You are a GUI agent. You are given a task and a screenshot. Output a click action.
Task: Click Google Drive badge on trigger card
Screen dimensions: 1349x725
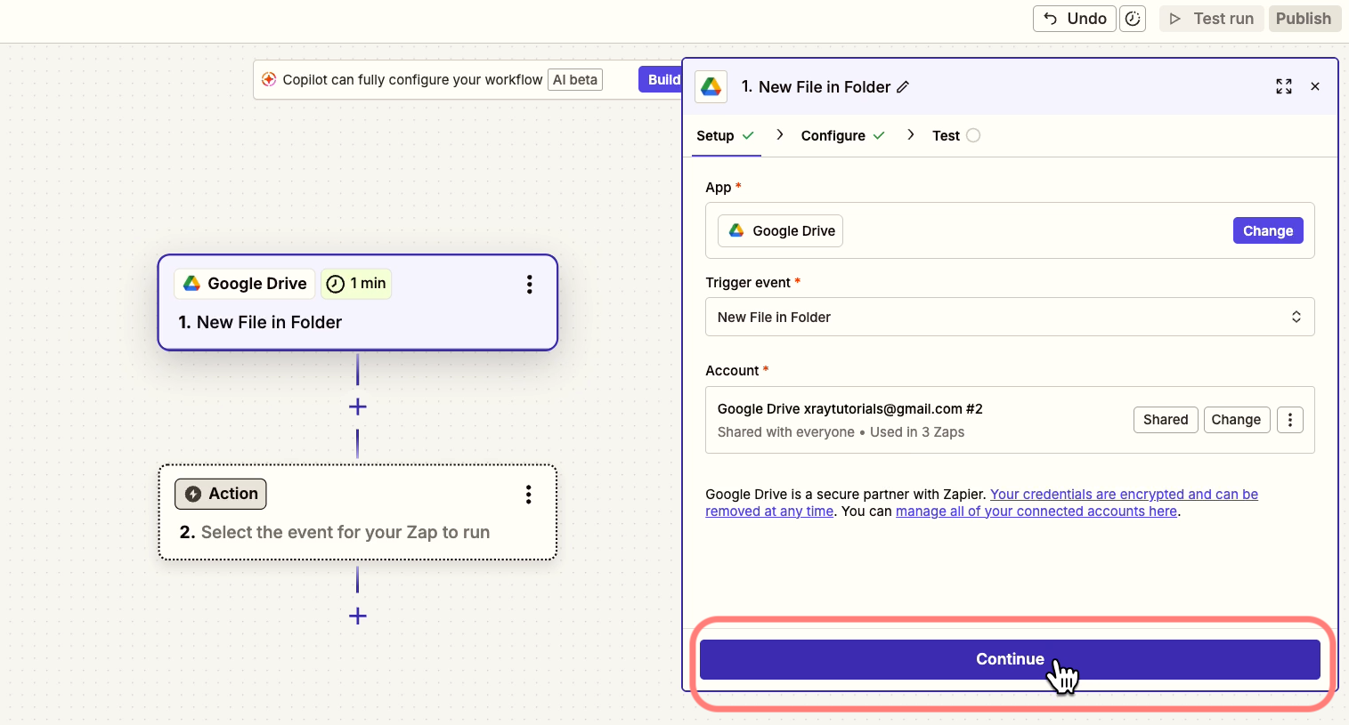coord(245,284)
